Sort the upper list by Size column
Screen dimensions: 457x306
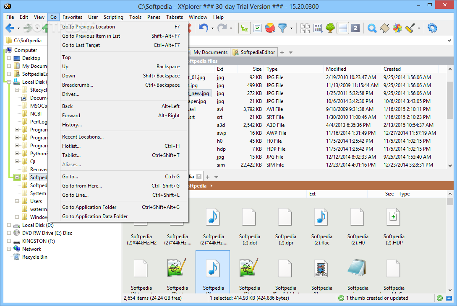click(x=251, y=69)
